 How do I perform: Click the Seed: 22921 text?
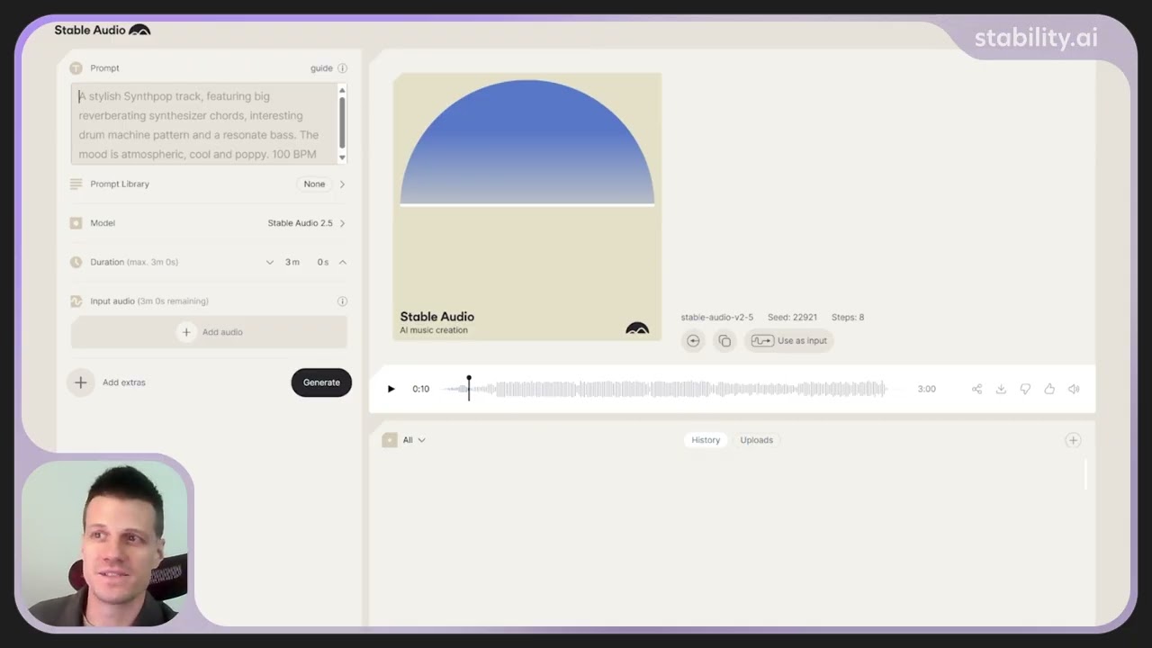pyautogui.click(x=792, y=318)
